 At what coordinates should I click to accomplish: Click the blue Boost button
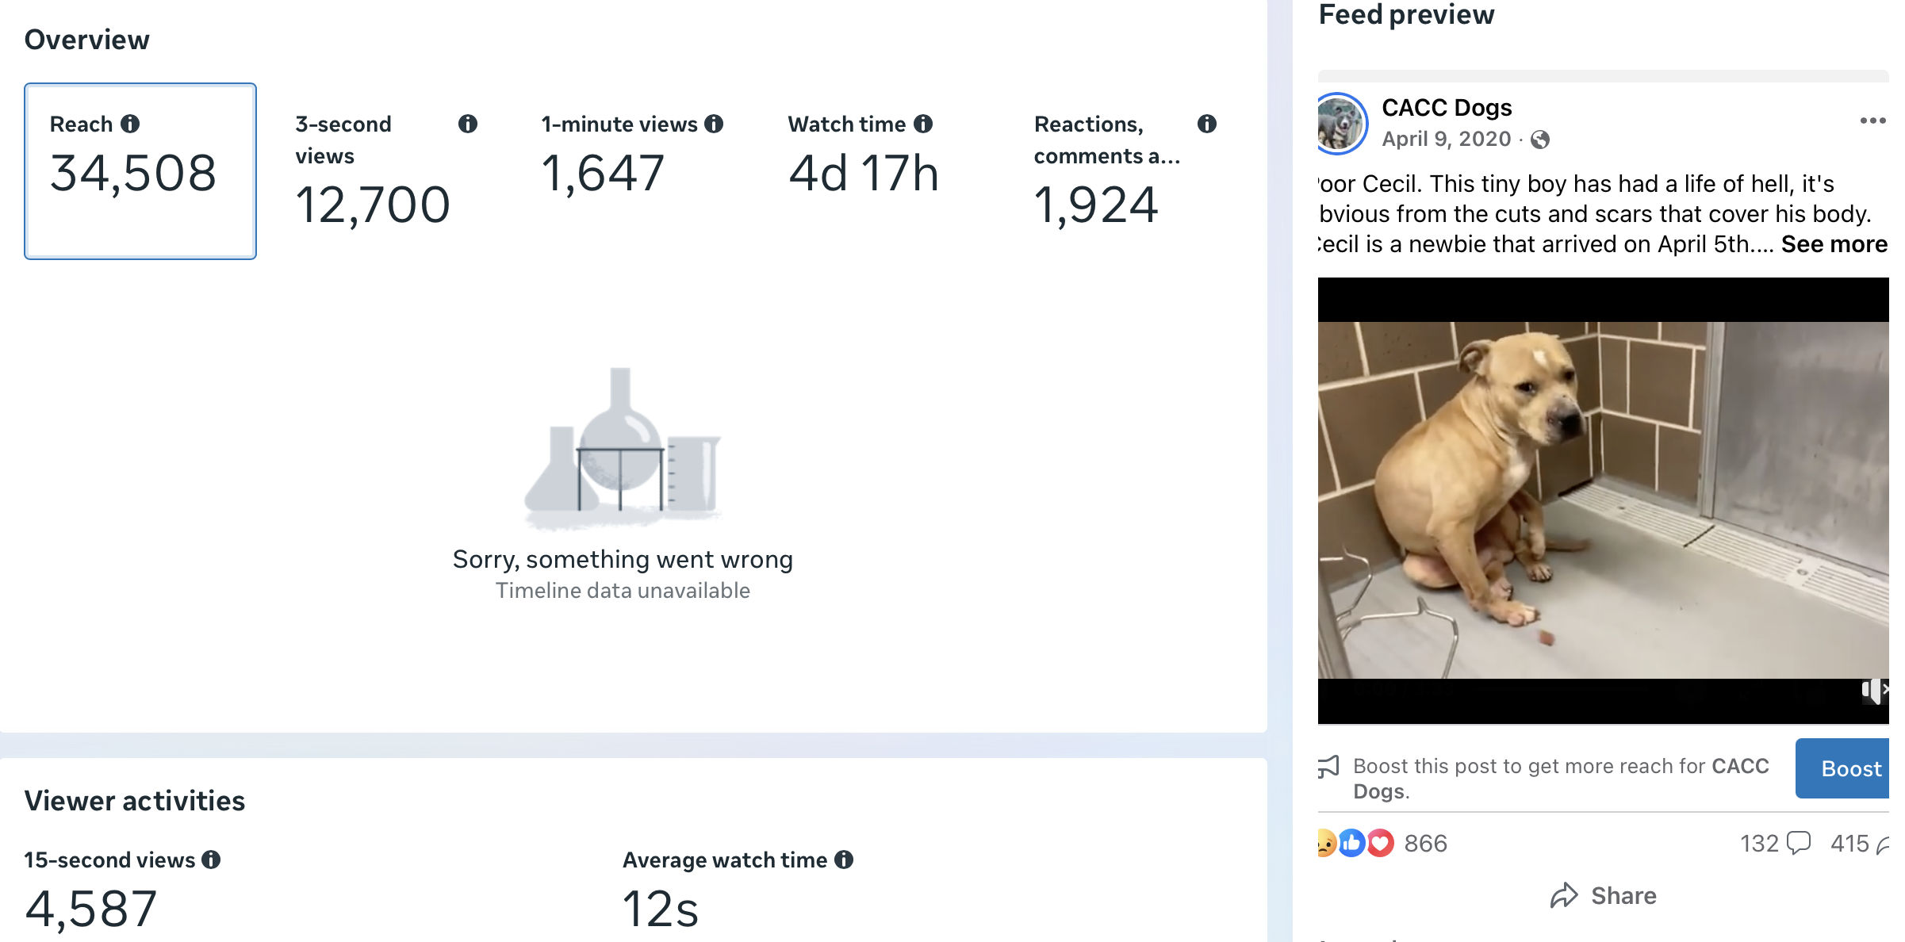click(1843, 768)
